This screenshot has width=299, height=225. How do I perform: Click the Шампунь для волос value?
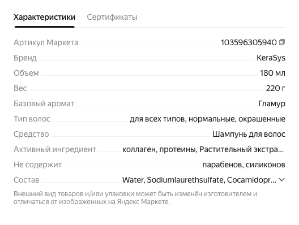[249, 134]
